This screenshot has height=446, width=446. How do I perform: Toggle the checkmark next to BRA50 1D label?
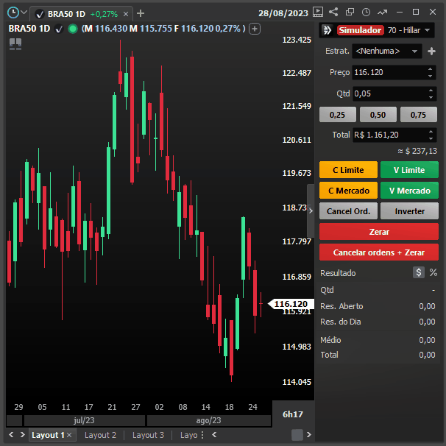point(59,29)
